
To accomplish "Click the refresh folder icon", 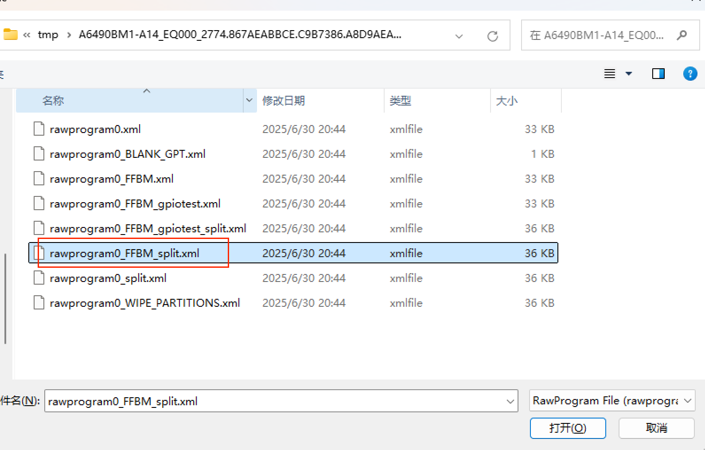I will click(x=492, y=36).
